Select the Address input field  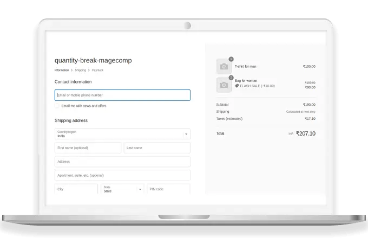pyautogui.click(x=122, y=162)
